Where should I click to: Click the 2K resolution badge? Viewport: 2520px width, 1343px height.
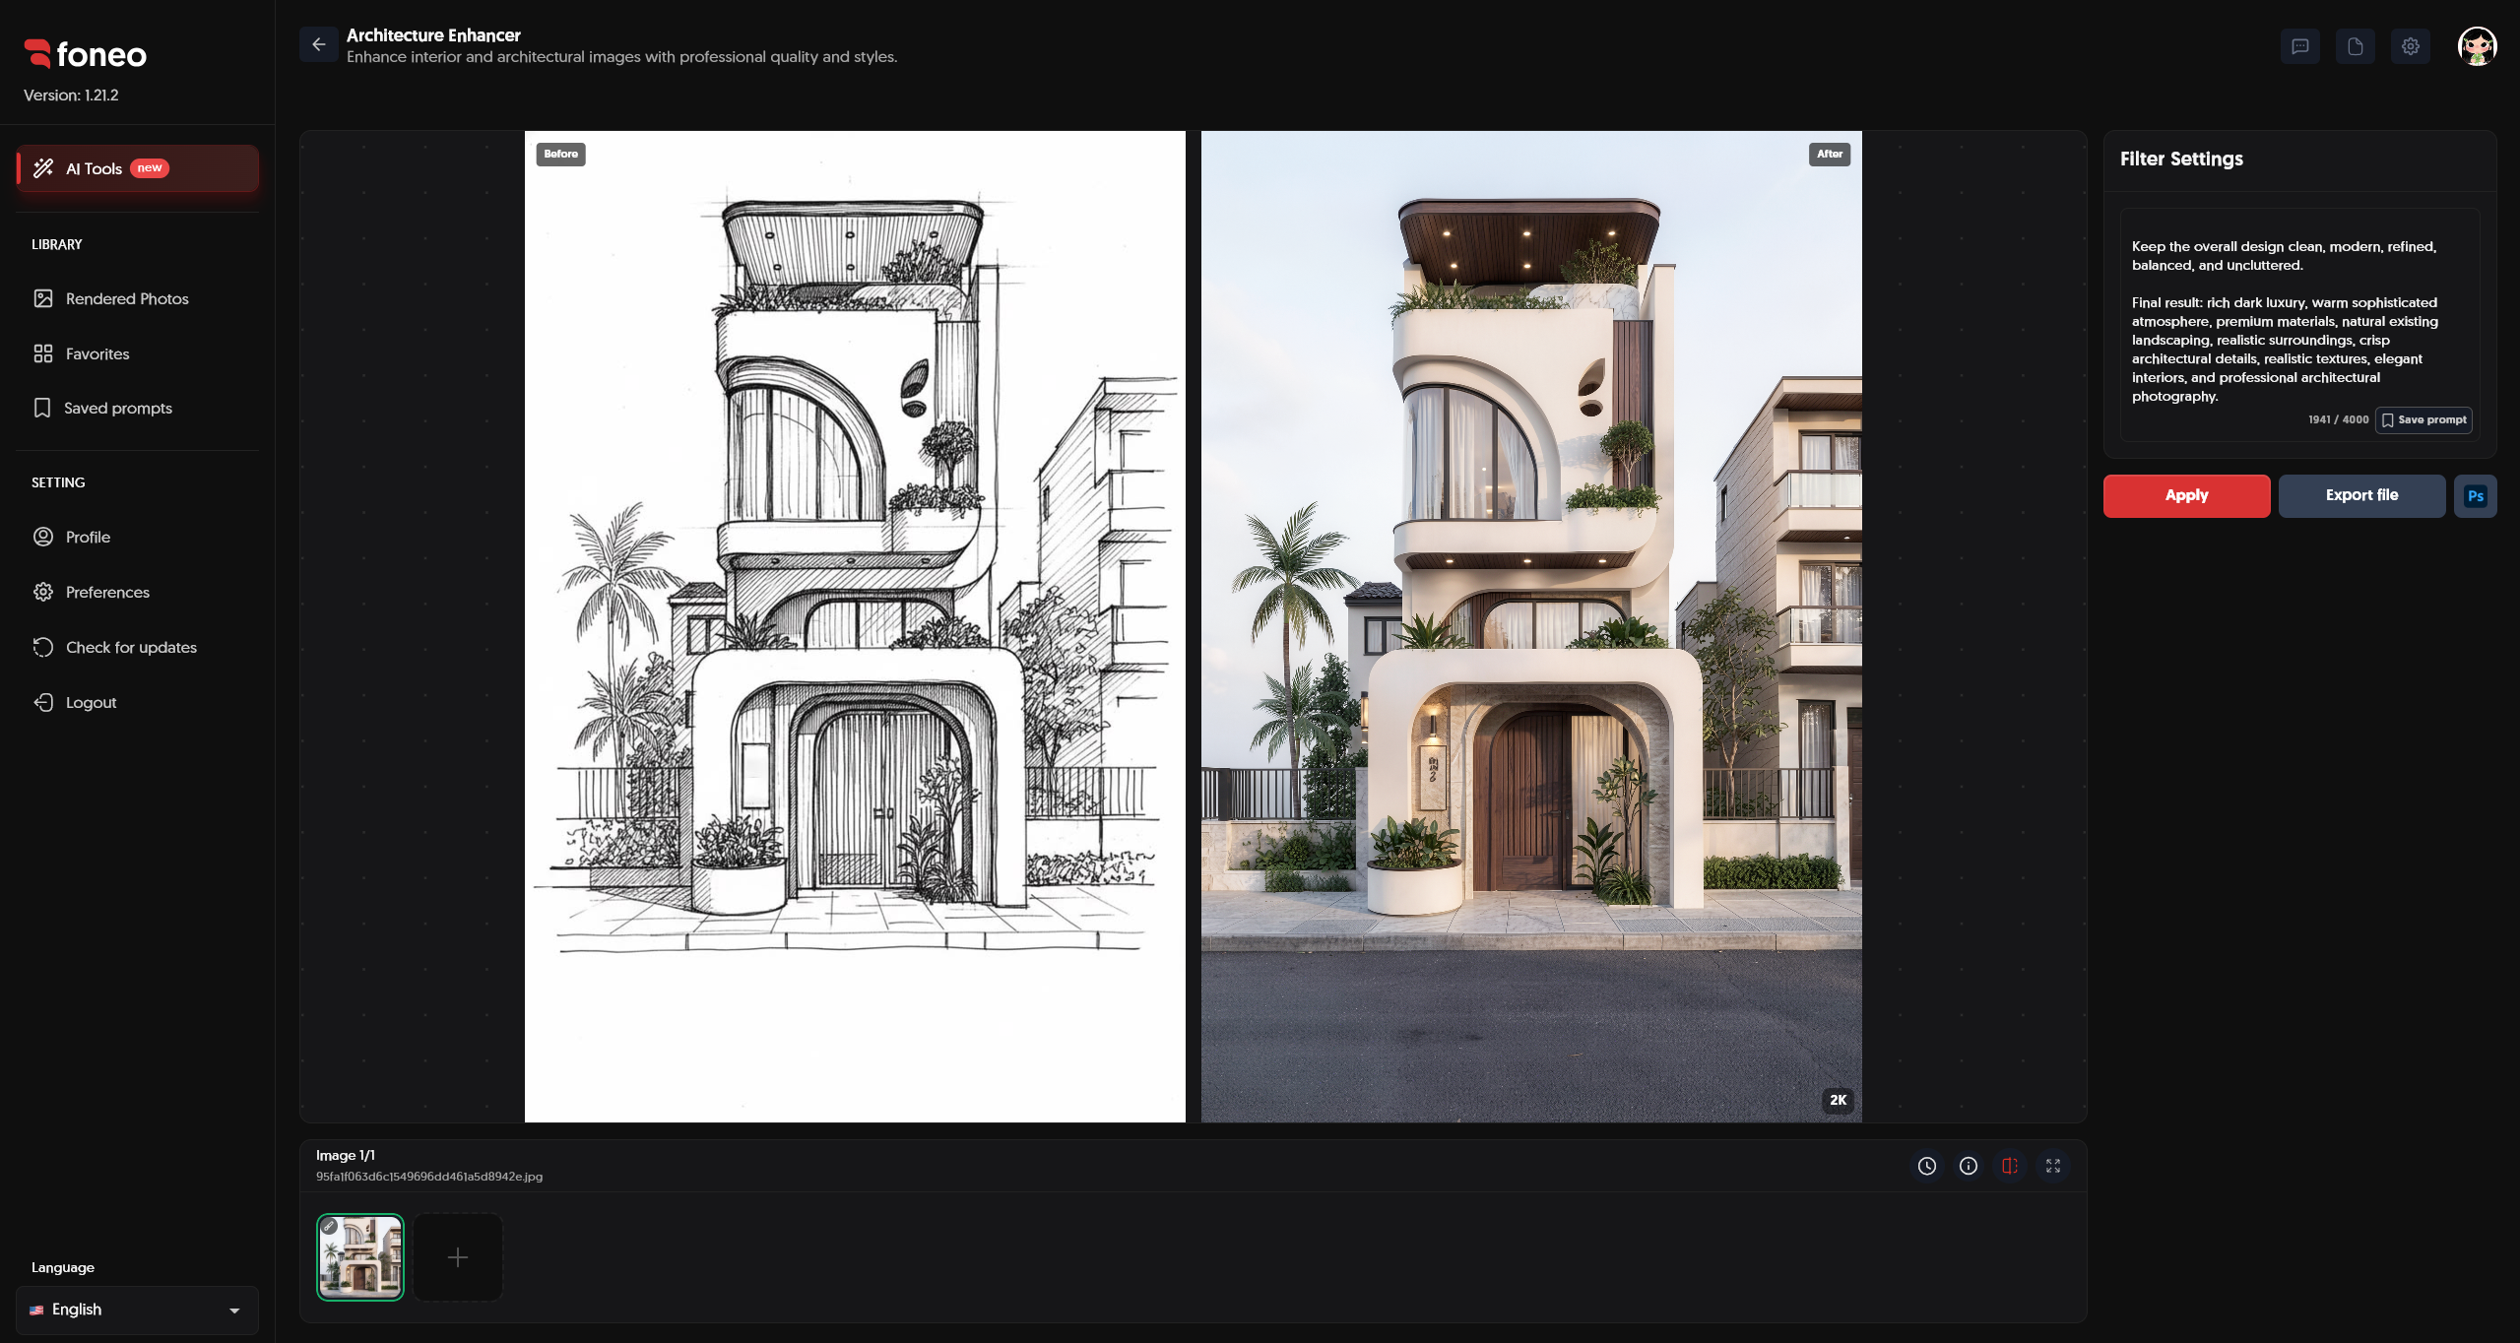coord(1838,1100)
